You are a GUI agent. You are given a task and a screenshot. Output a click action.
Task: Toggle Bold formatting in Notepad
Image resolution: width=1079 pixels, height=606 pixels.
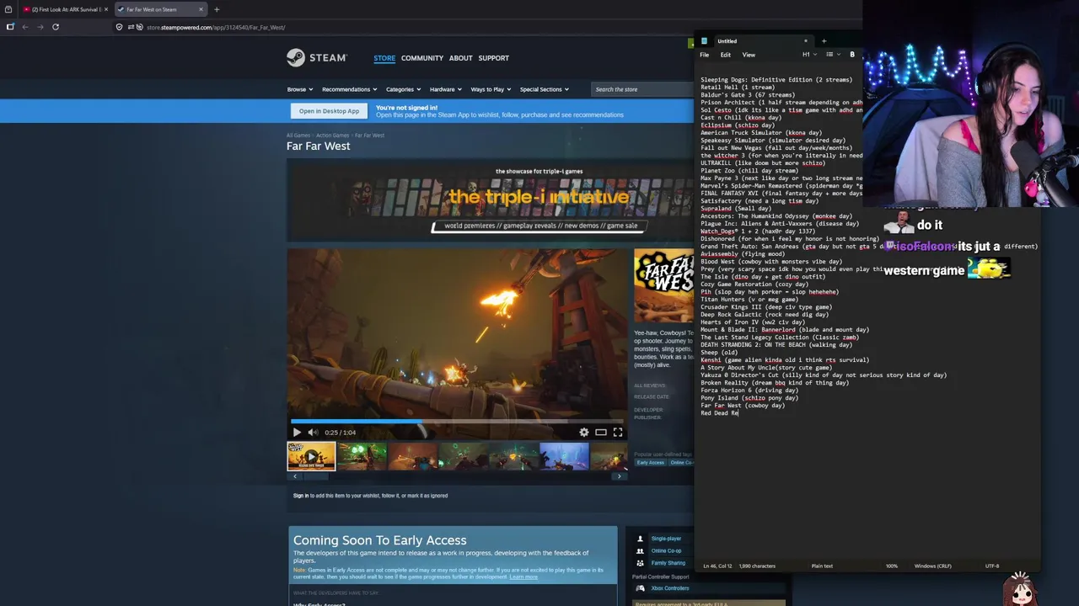852,55
